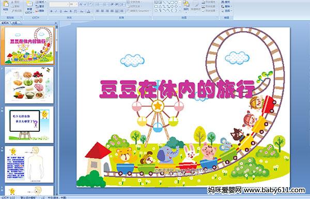Viewport: 310px width, 199px height.
Task: Toggle Italic formatting
Action: [56, 11]
